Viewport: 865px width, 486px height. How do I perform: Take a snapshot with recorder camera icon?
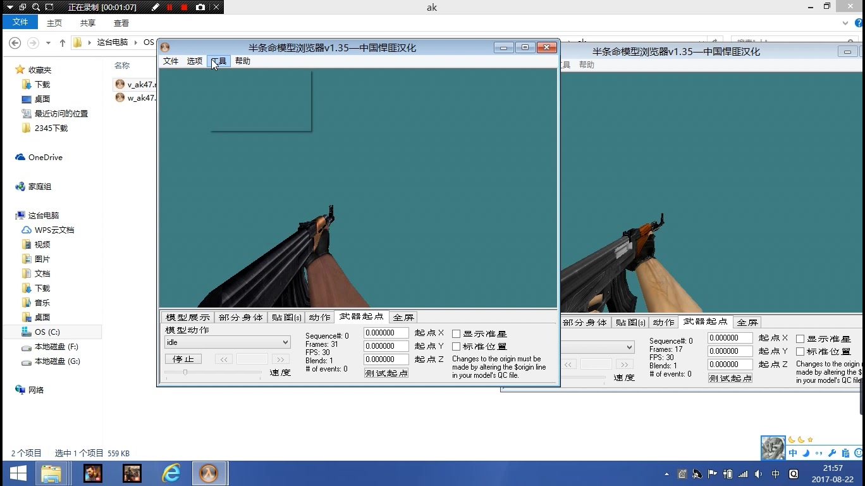(x=200, y=7)
